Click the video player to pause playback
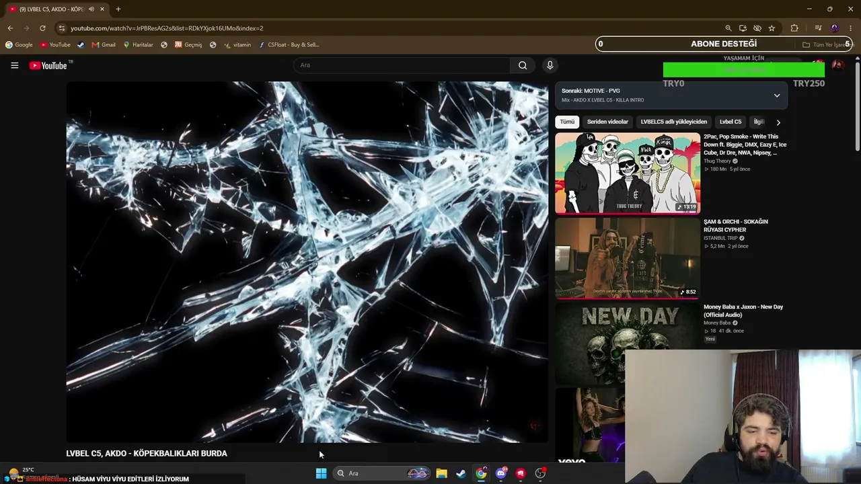861x484 pixels. pos(307,262)
